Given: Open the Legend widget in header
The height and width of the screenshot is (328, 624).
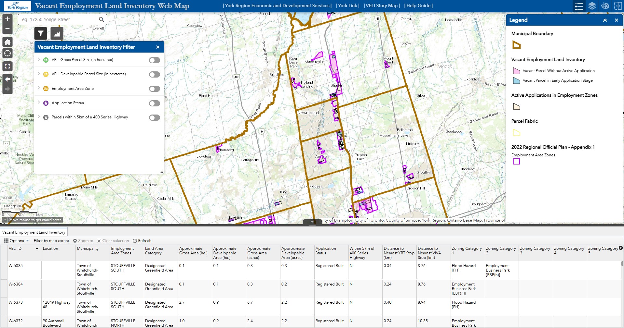Looking at the screenshot, I should [579, 6].
